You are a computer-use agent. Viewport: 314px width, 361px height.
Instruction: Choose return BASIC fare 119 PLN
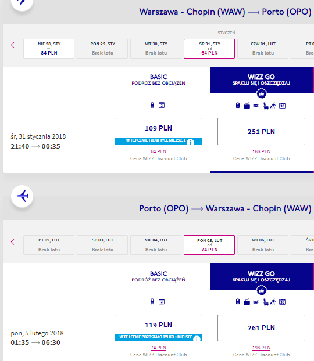pos(158,328)
